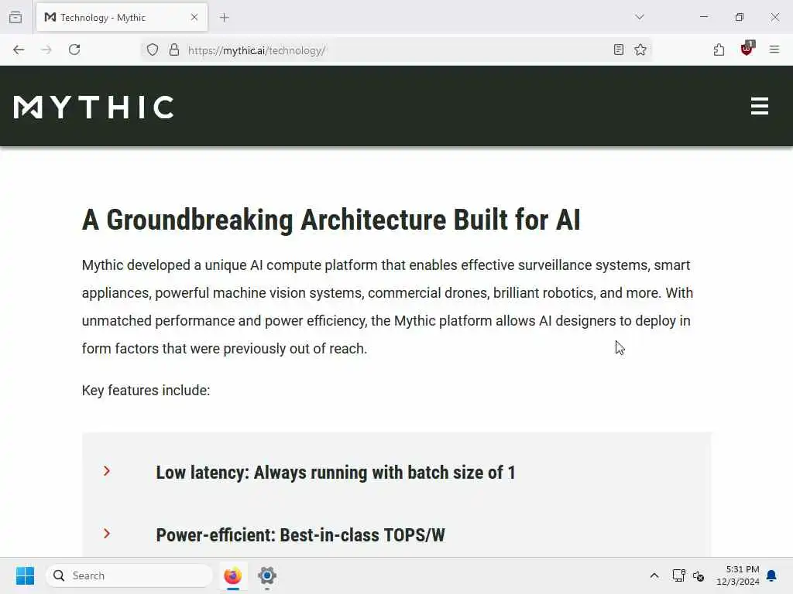View site security padlock information
The width and height of the screenshot is (793, 594).
pyautogui.click(x=174, y=49)
